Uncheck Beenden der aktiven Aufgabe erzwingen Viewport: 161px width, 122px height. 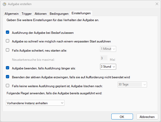click(7, 77)
